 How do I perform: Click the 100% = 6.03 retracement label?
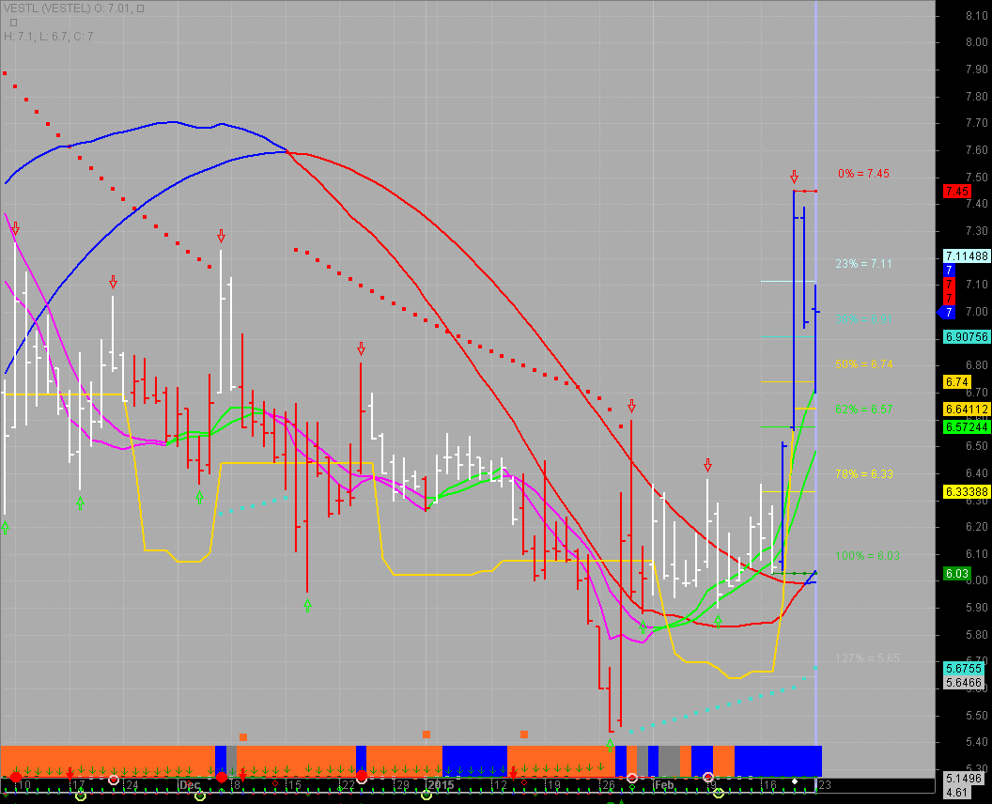(x=863, y=556)
